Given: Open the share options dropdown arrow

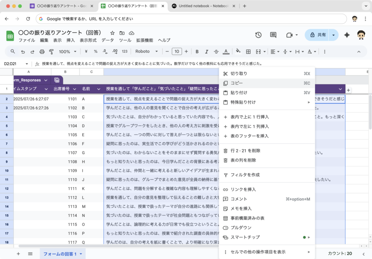Looking at the screenshot, I should pos(333,35).
